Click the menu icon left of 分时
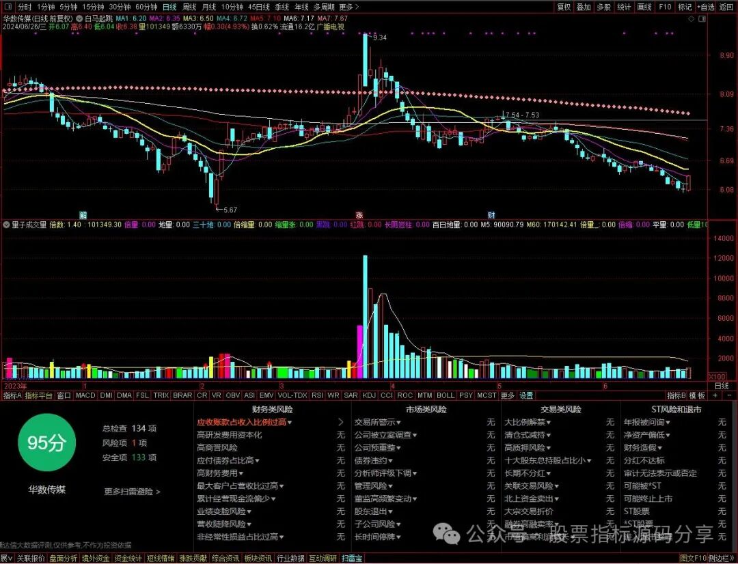This screenshot has width=738, height=564. 8,7
